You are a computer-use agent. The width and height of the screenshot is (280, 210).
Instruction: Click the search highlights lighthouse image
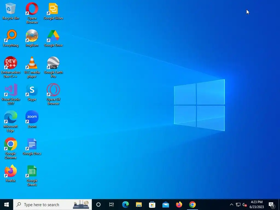pyautogui.click(x=81, y=205)
